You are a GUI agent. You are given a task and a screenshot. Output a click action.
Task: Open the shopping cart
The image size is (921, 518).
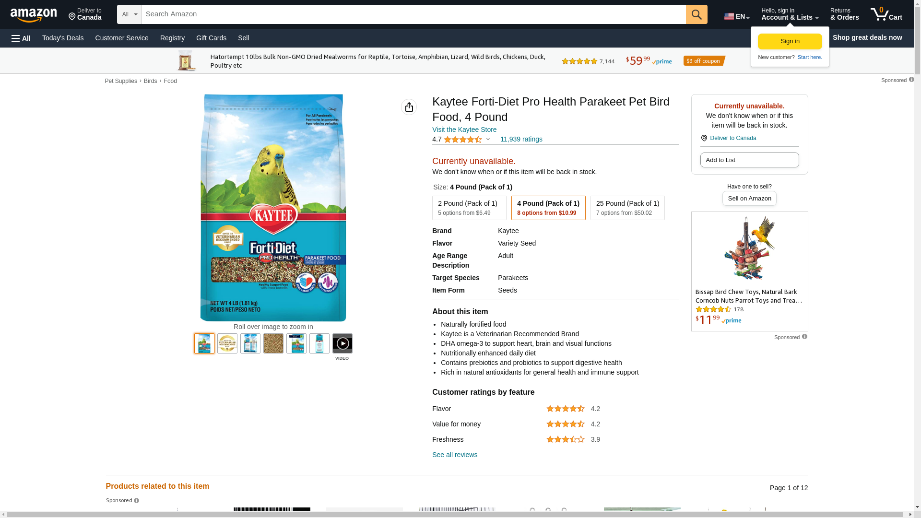886,14
